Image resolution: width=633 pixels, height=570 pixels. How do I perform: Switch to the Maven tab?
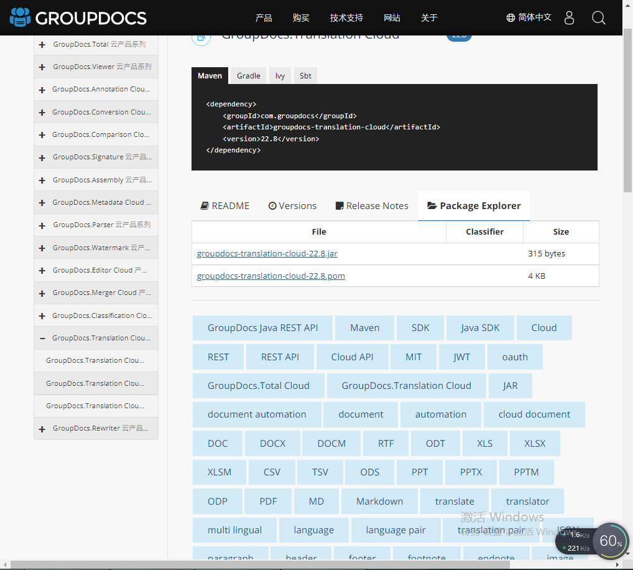[x=210, y=75]
